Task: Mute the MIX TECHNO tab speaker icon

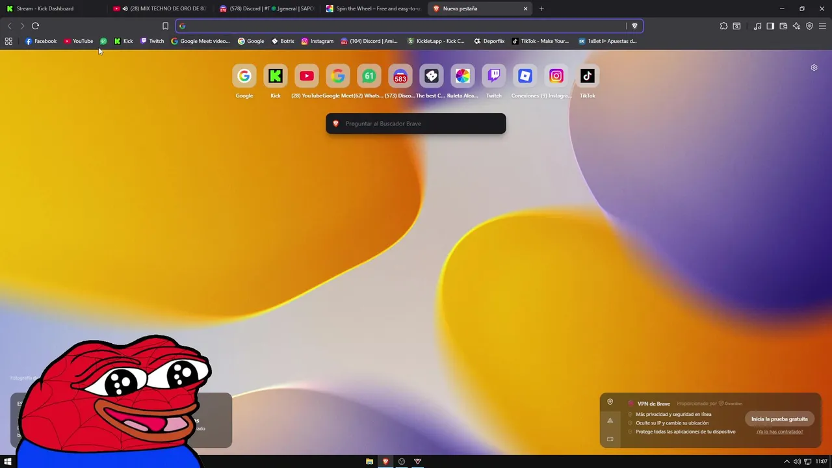Action: (x=125, y=8)
